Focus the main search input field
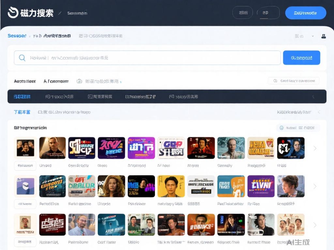The height and width of the screenshot is (250, 334). click(147, 58)
